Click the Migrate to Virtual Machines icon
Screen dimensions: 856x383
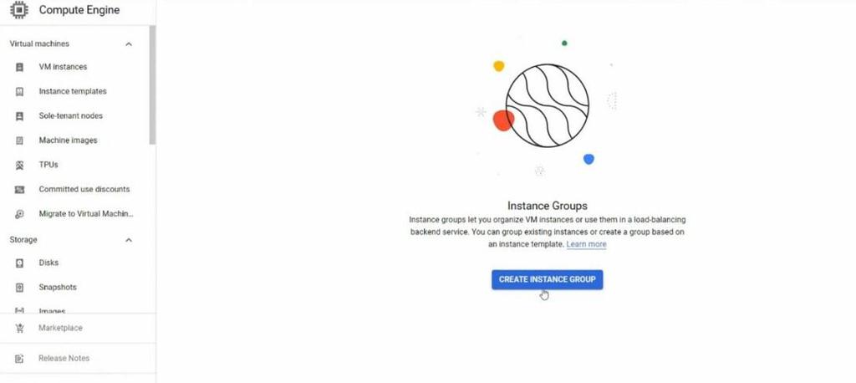coord(20,214)
